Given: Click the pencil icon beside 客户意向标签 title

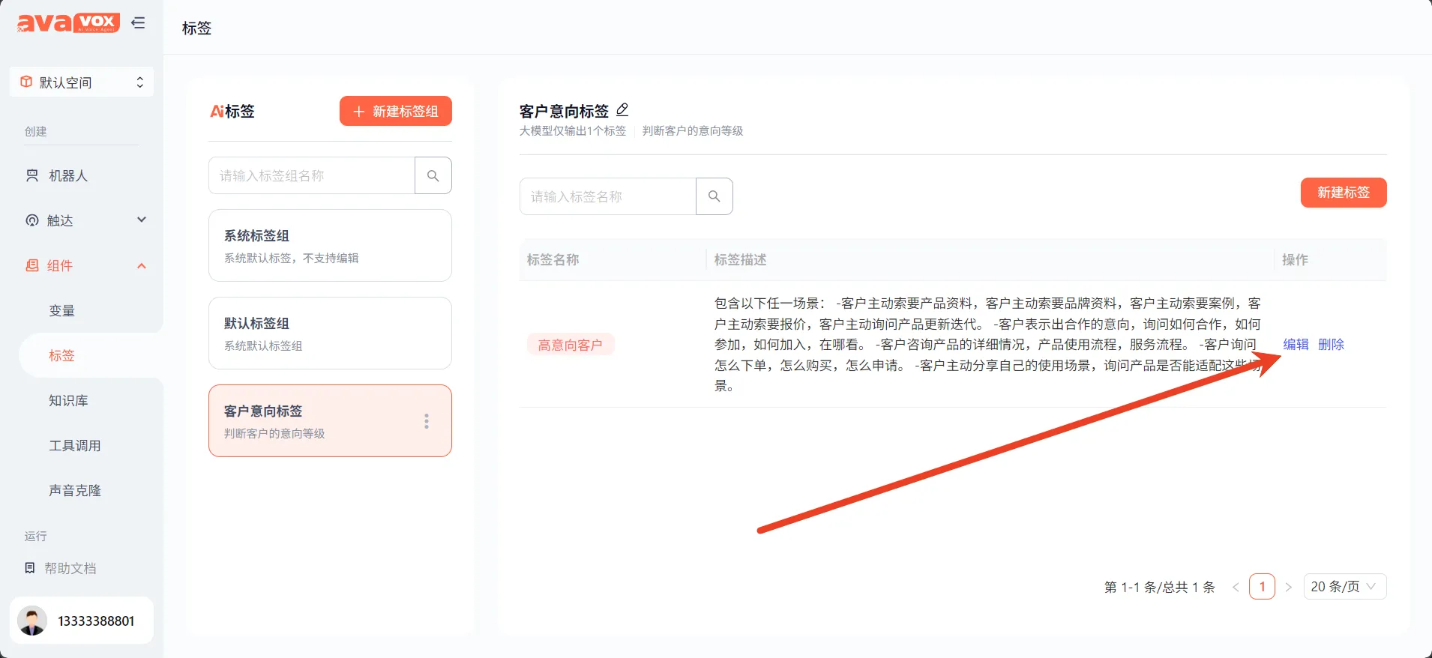Looking at the screenshot, I should tap(622, 110).
